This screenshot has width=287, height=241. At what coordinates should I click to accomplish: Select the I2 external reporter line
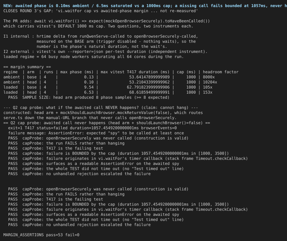coord(105,52)
